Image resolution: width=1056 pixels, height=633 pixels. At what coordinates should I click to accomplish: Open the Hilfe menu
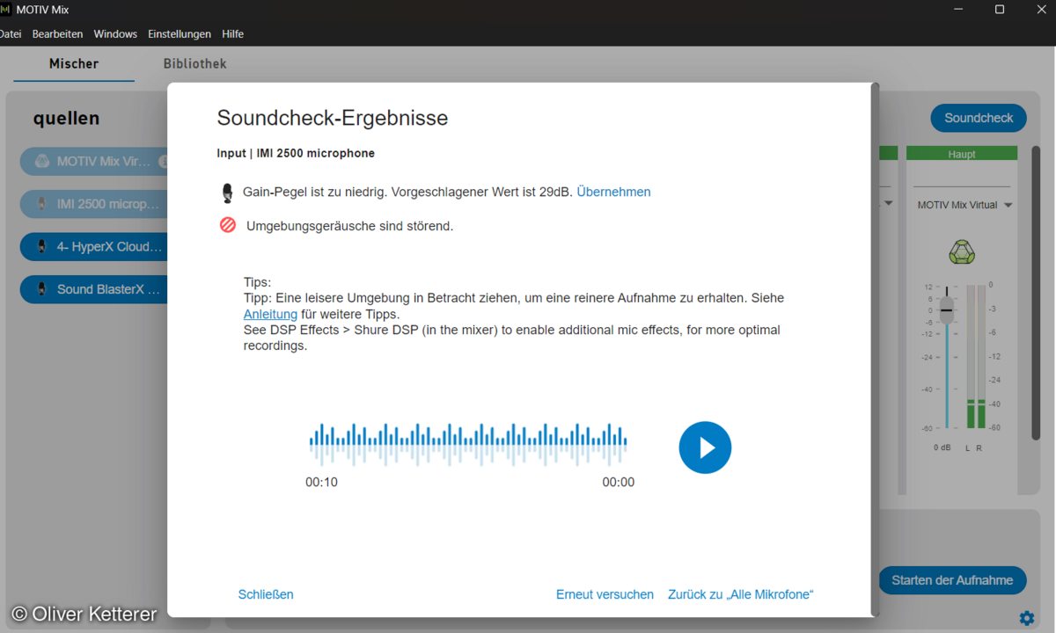[x=232, y=34]
